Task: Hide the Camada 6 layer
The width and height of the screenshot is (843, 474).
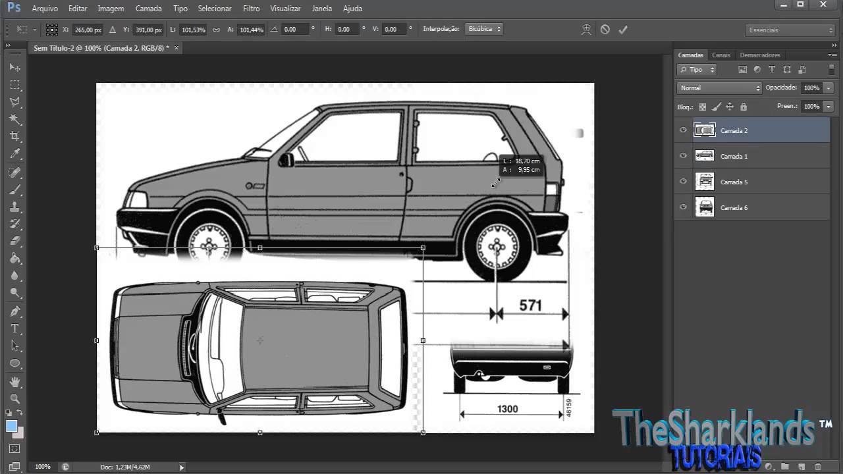Action: (683, 207)
